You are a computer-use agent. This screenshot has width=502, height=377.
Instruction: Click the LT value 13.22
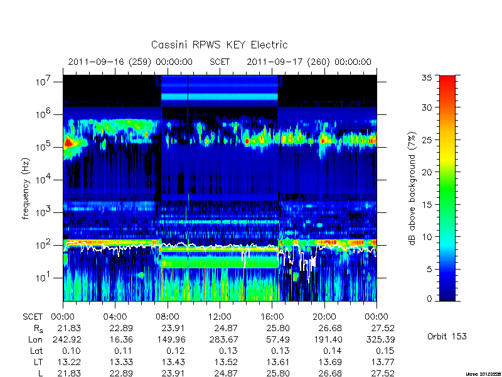(69, 362)
